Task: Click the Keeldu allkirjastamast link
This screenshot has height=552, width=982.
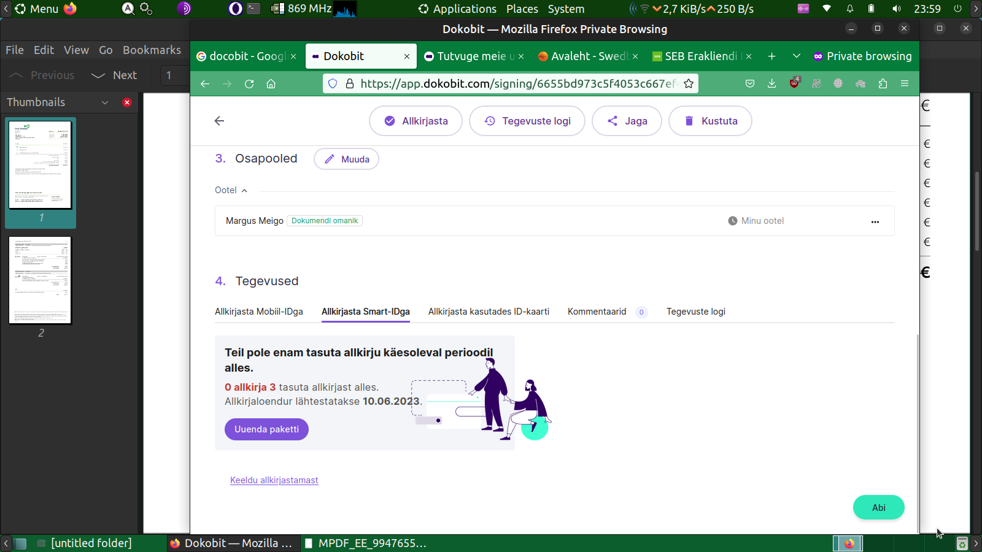Action: click(274, 480)
